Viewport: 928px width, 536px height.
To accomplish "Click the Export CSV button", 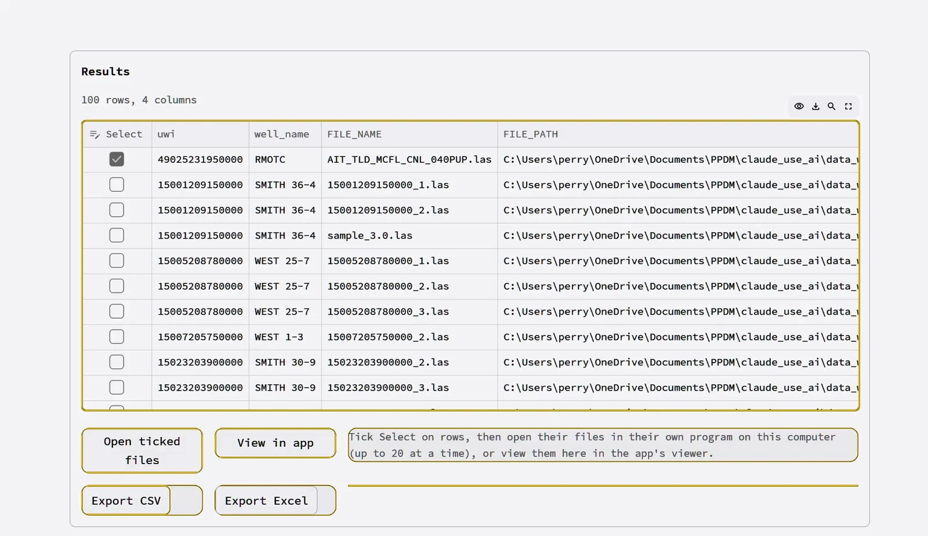I will pos(126,501).
